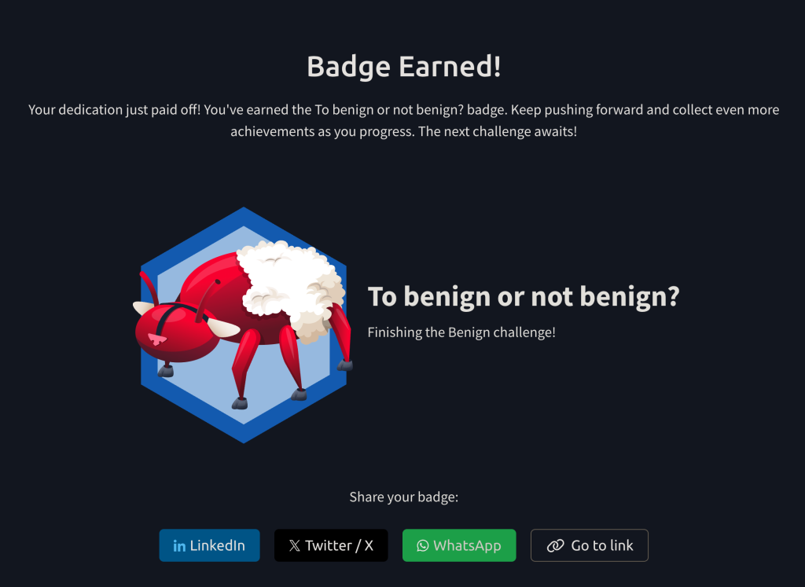Click the ant's gray front hoof
The image size is (805, 587).
pos(165,370)
